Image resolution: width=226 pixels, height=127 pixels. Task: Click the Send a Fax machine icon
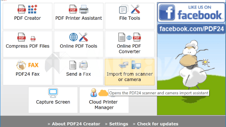(x=83, y=65)
